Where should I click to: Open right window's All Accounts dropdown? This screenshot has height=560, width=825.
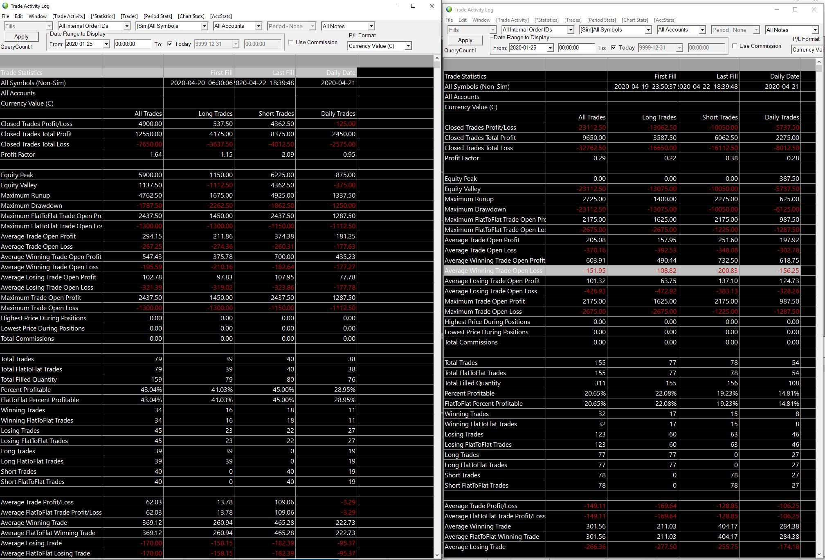click(x=702, y=30)
